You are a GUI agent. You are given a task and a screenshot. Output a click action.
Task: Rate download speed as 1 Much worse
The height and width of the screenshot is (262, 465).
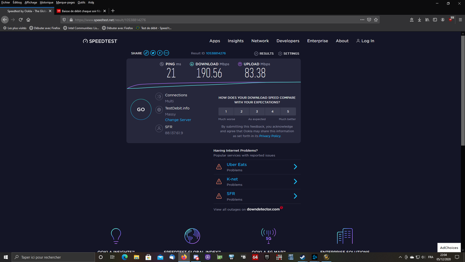[226, 111]
